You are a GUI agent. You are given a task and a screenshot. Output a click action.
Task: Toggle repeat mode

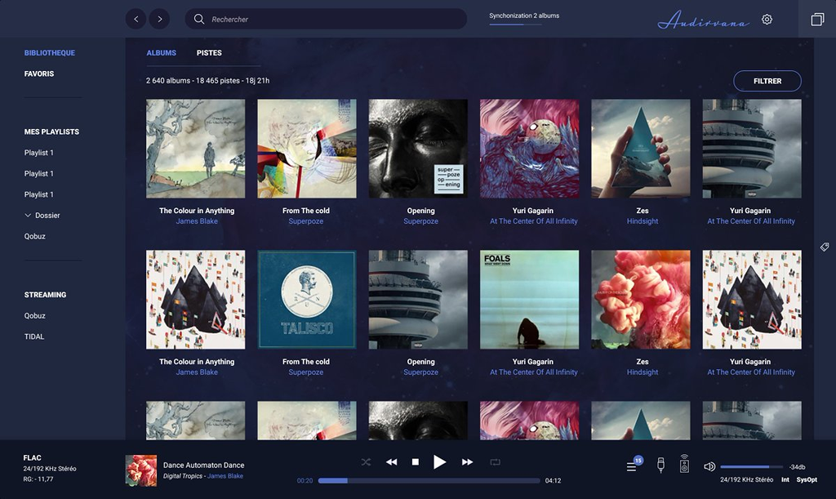click(x=496, y=462)
